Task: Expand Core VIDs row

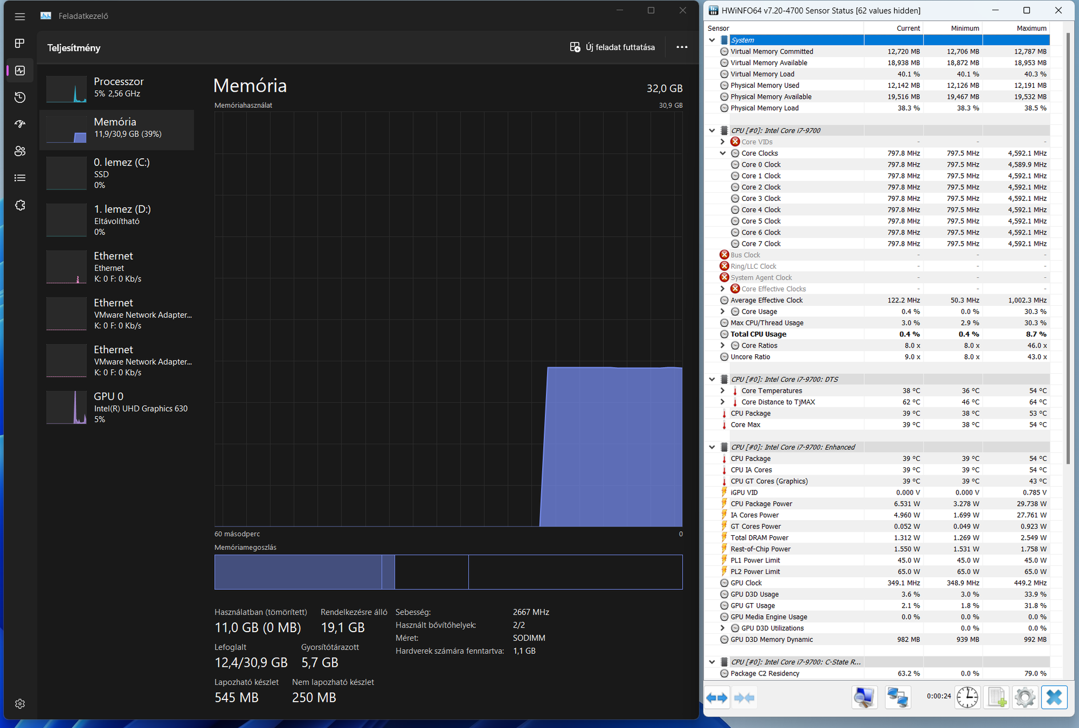Action: click(723, 142)
